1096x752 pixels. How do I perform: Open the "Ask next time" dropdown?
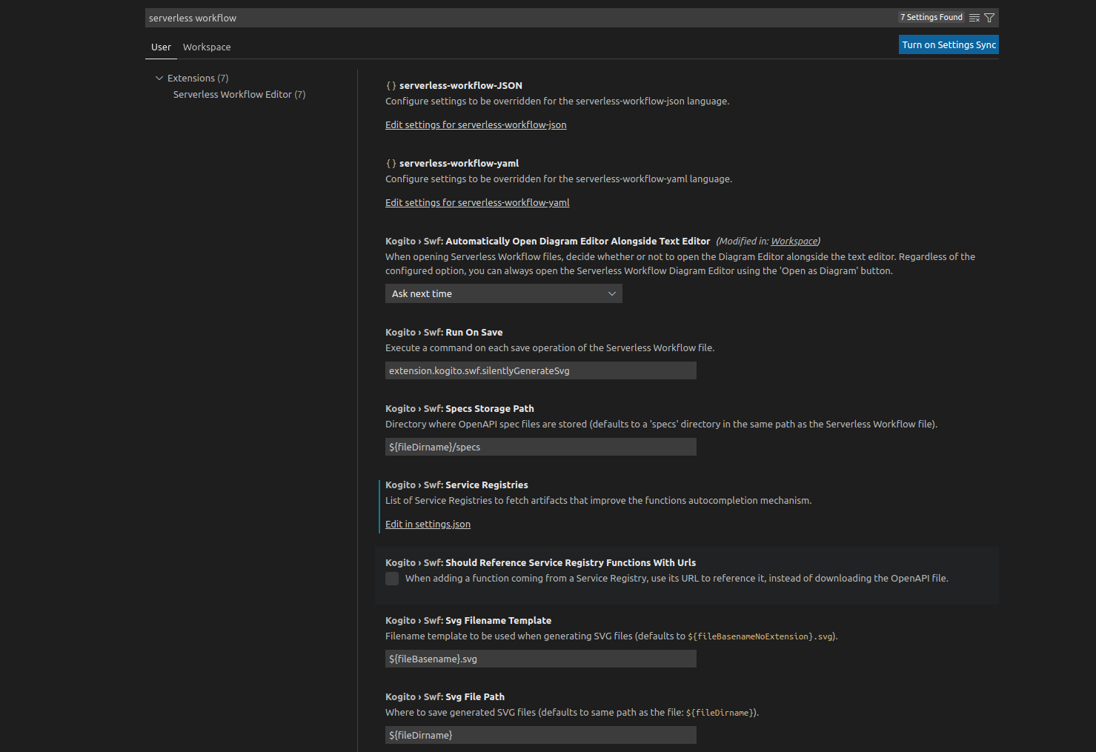[x=503, y=293]
